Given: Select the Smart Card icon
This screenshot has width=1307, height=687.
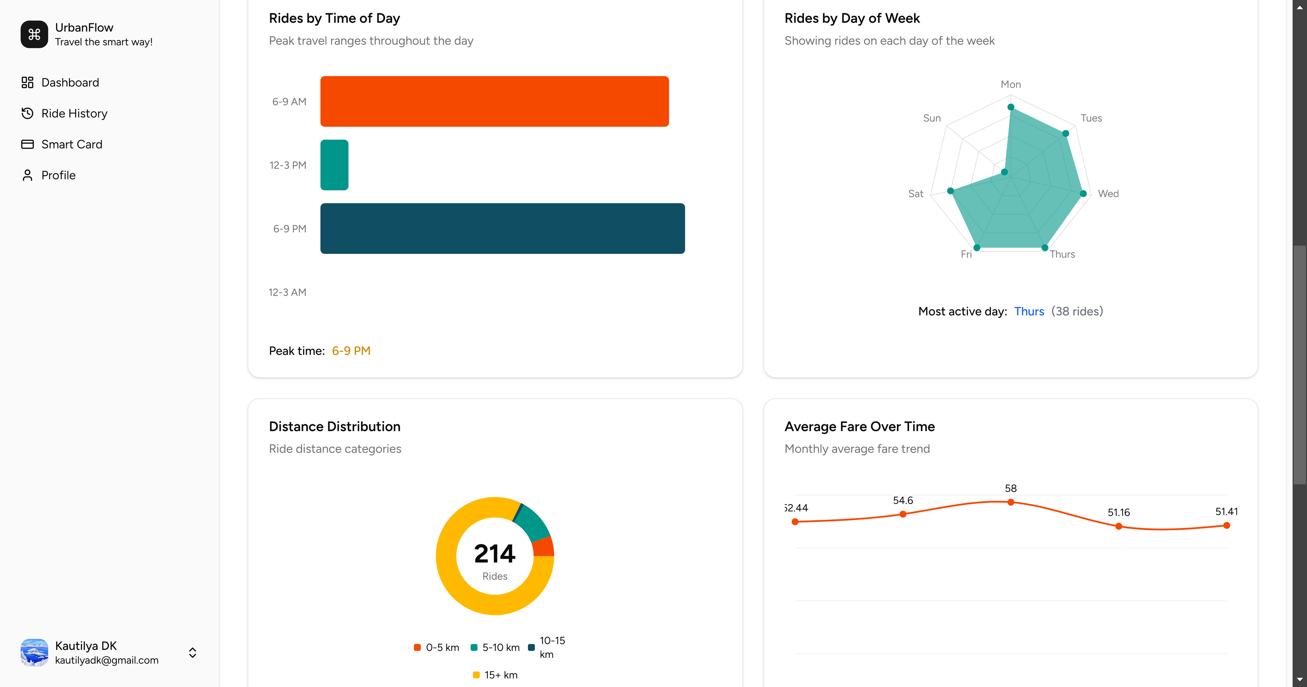Looking at the screenshot, I should (x=27, y=144).
